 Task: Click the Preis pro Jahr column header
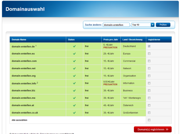110,40
